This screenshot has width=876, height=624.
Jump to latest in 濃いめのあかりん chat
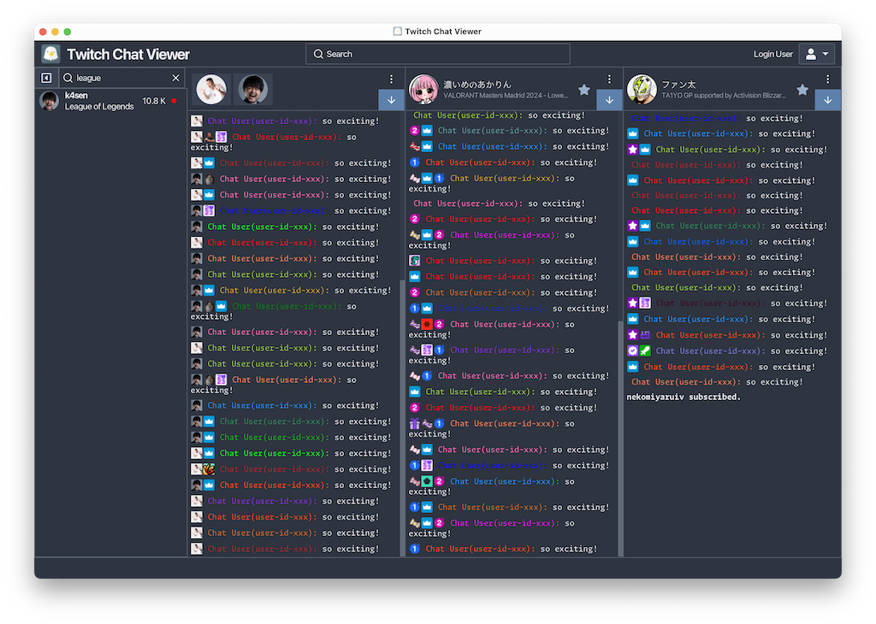609,100
